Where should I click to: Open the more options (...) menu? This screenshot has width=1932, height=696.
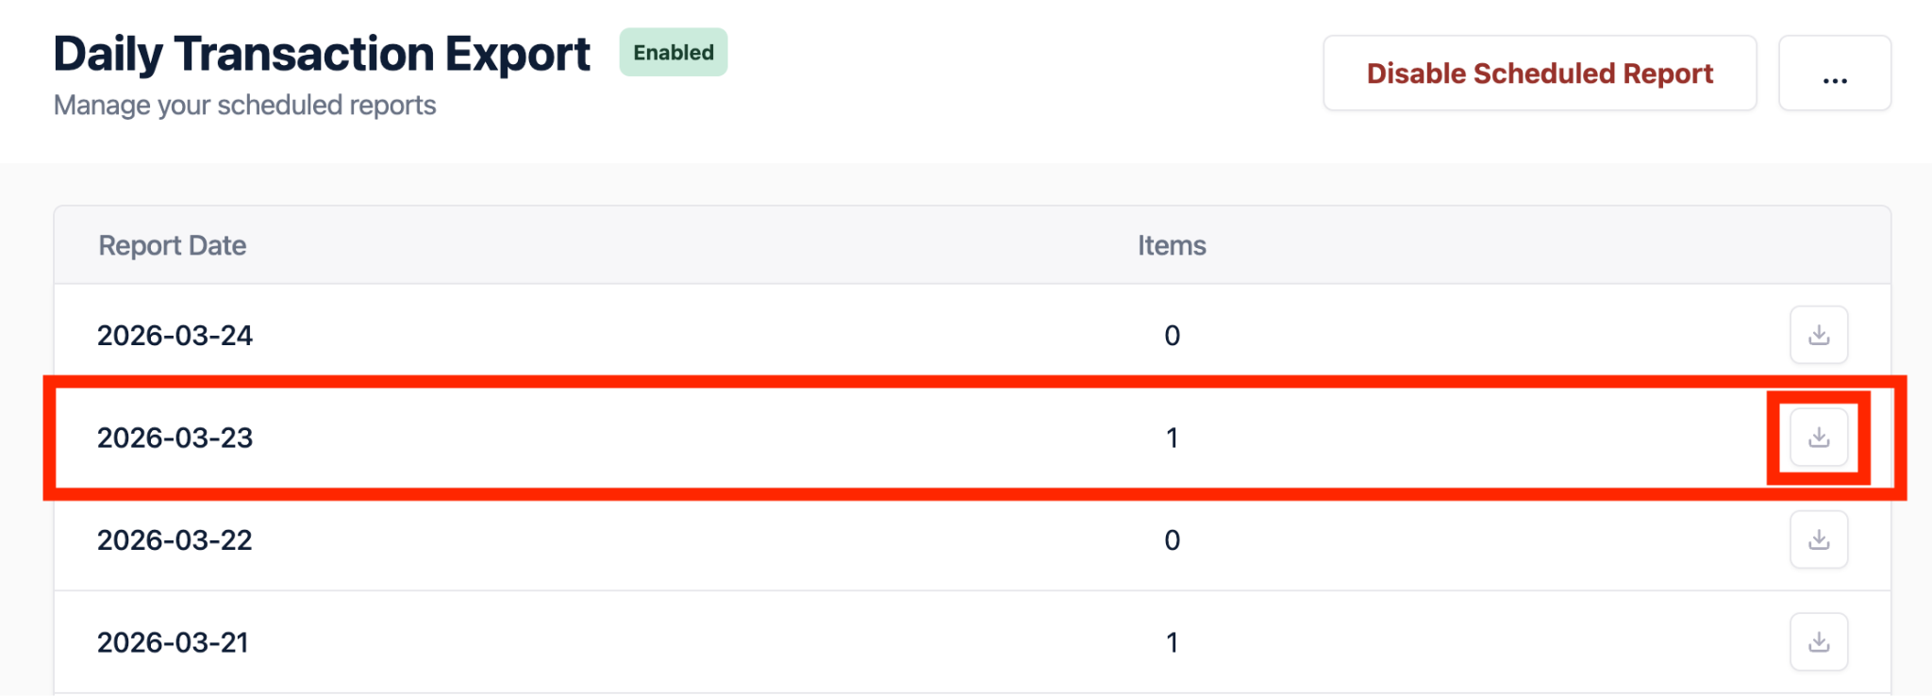[x=1834, y=74]
